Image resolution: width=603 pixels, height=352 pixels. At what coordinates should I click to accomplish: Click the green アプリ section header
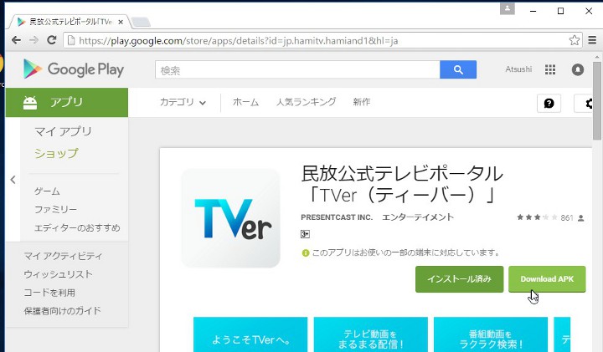[x=67, y=103]
